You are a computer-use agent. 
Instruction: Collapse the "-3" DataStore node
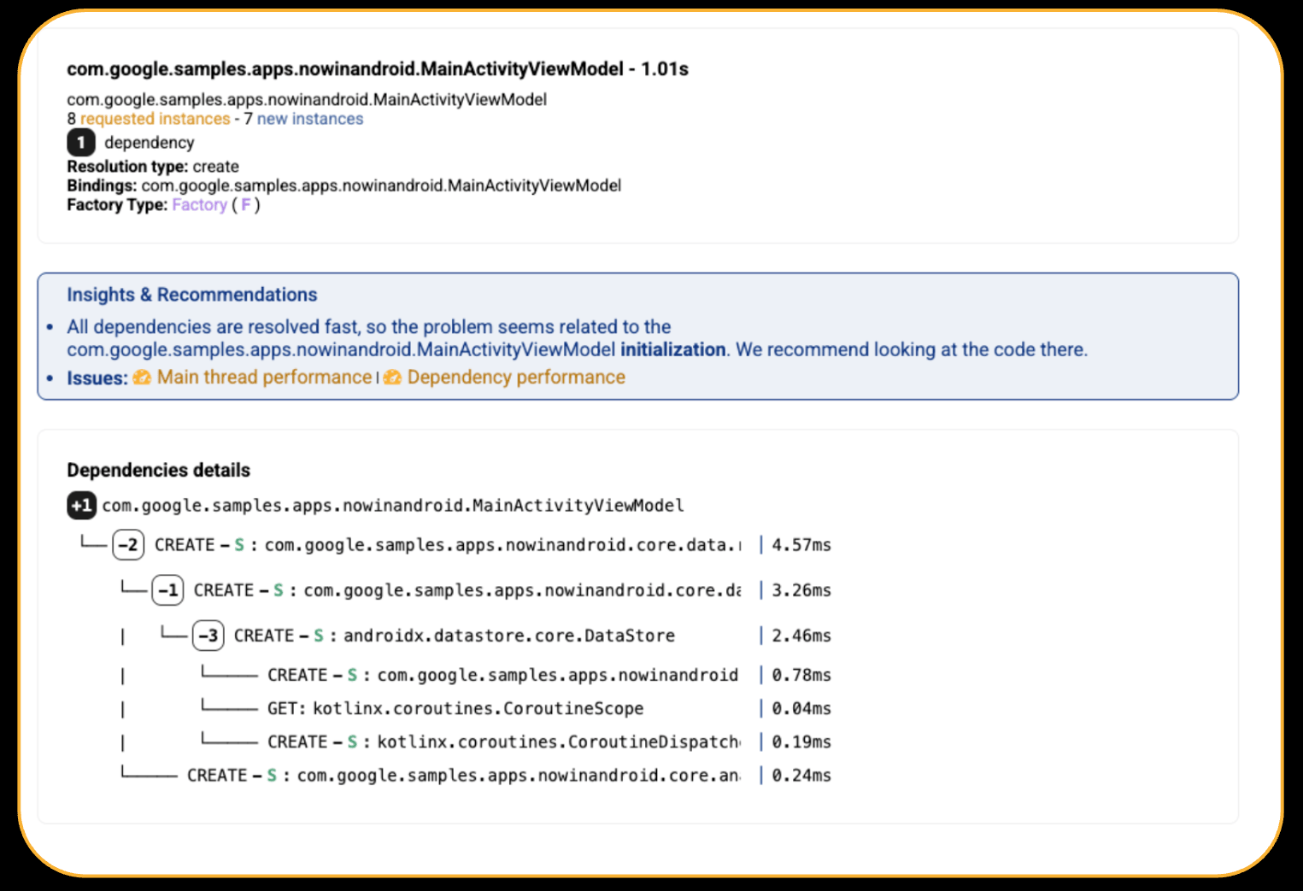coord(208,636)
